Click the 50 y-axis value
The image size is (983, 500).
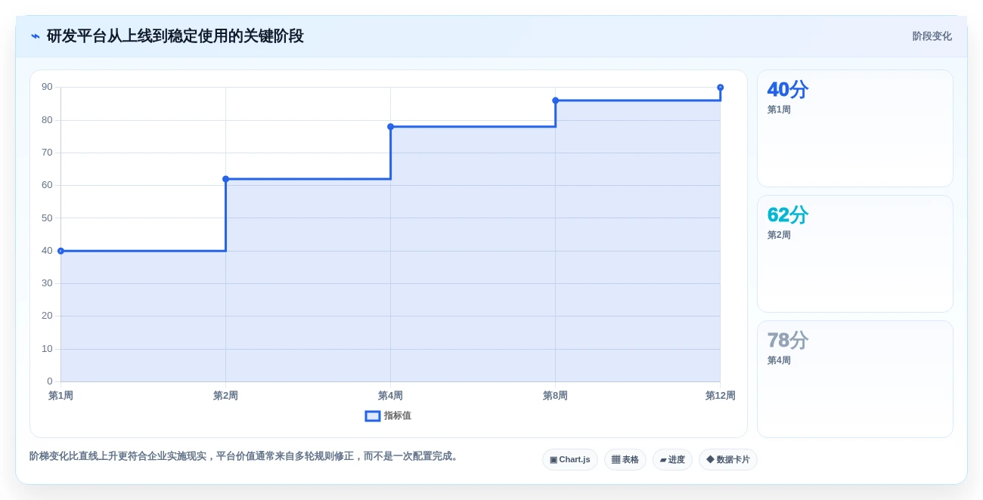[47, 218]
